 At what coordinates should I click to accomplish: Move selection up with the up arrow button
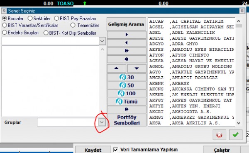point(116,68)
